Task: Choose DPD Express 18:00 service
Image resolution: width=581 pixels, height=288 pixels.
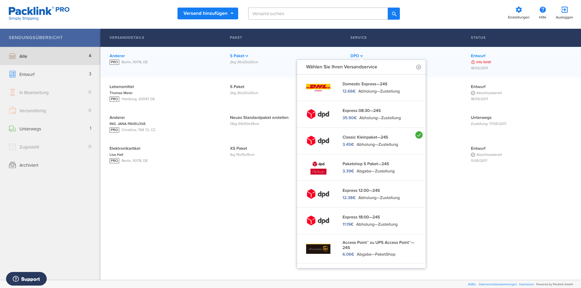Action: (361, 221)
